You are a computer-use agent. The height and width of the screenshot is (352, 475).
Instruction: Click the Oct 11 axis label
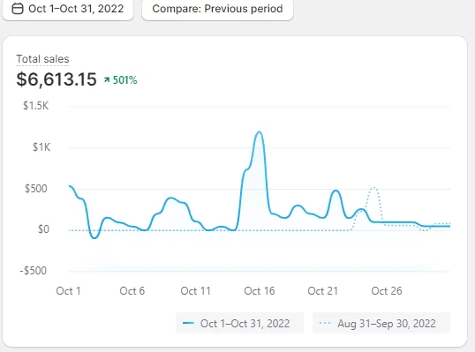point(195,291)
